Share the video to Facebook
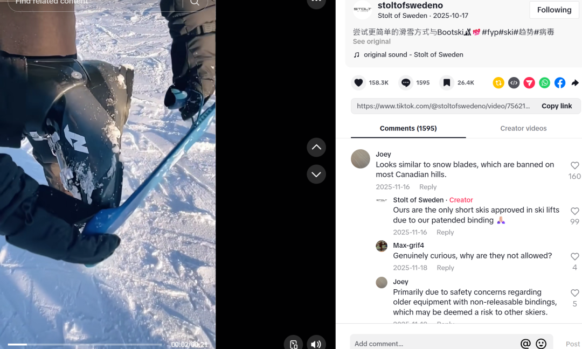 (x=559, y=82)
